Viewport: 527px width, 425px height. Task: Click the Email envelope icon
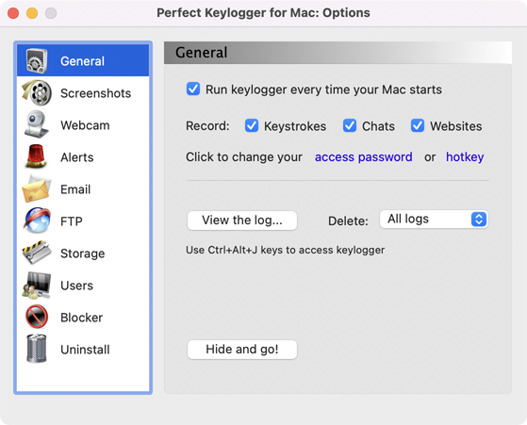tap(37, 188)
